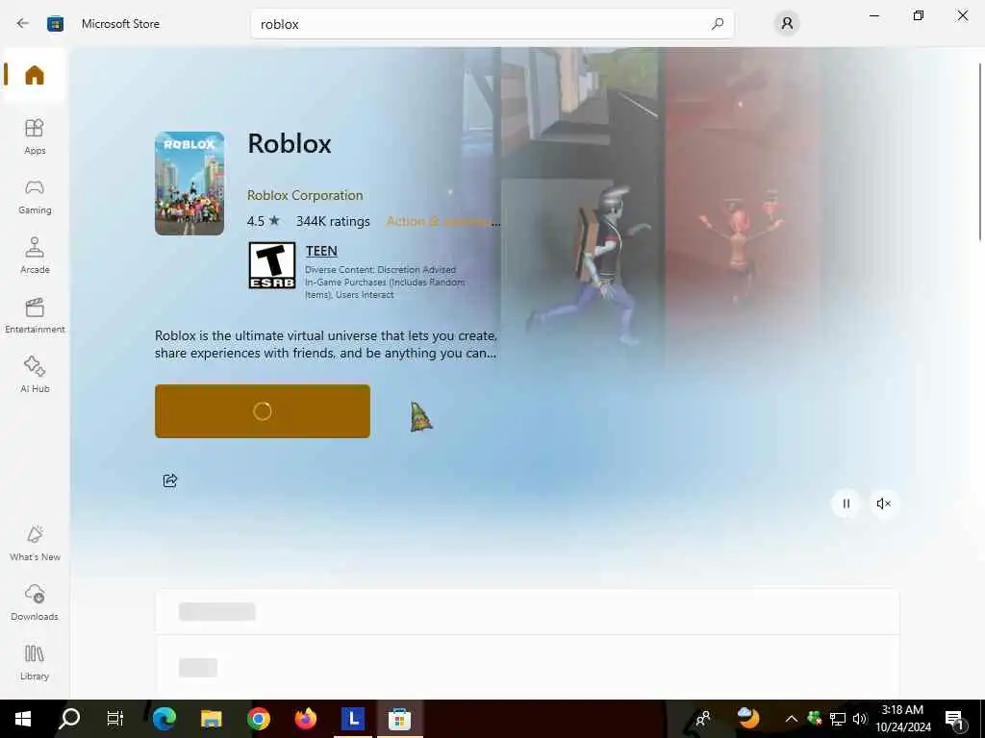
Task: Open Task View on taskbar
Action: click(115, 719)
